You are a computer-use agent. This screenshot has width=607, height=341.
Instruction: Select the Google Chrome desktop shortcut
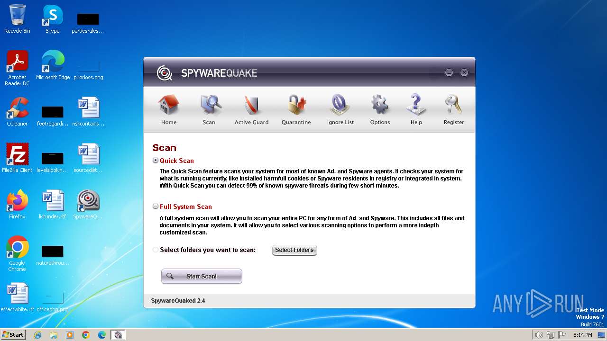pos(18,253)
